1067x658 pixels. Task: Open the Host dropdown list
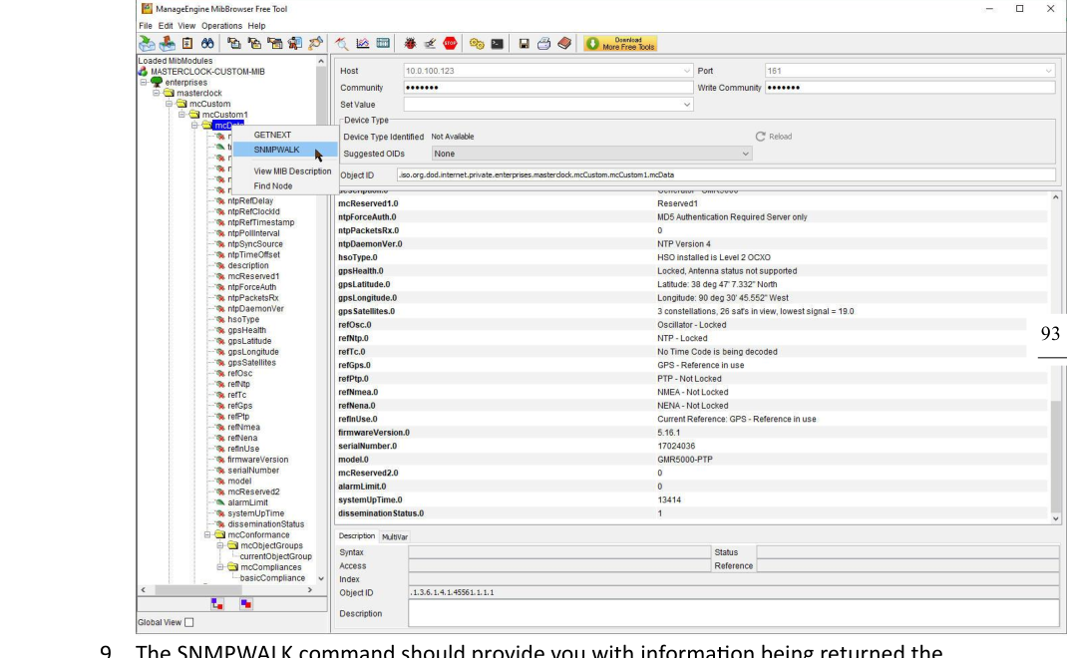pos(686,71)
